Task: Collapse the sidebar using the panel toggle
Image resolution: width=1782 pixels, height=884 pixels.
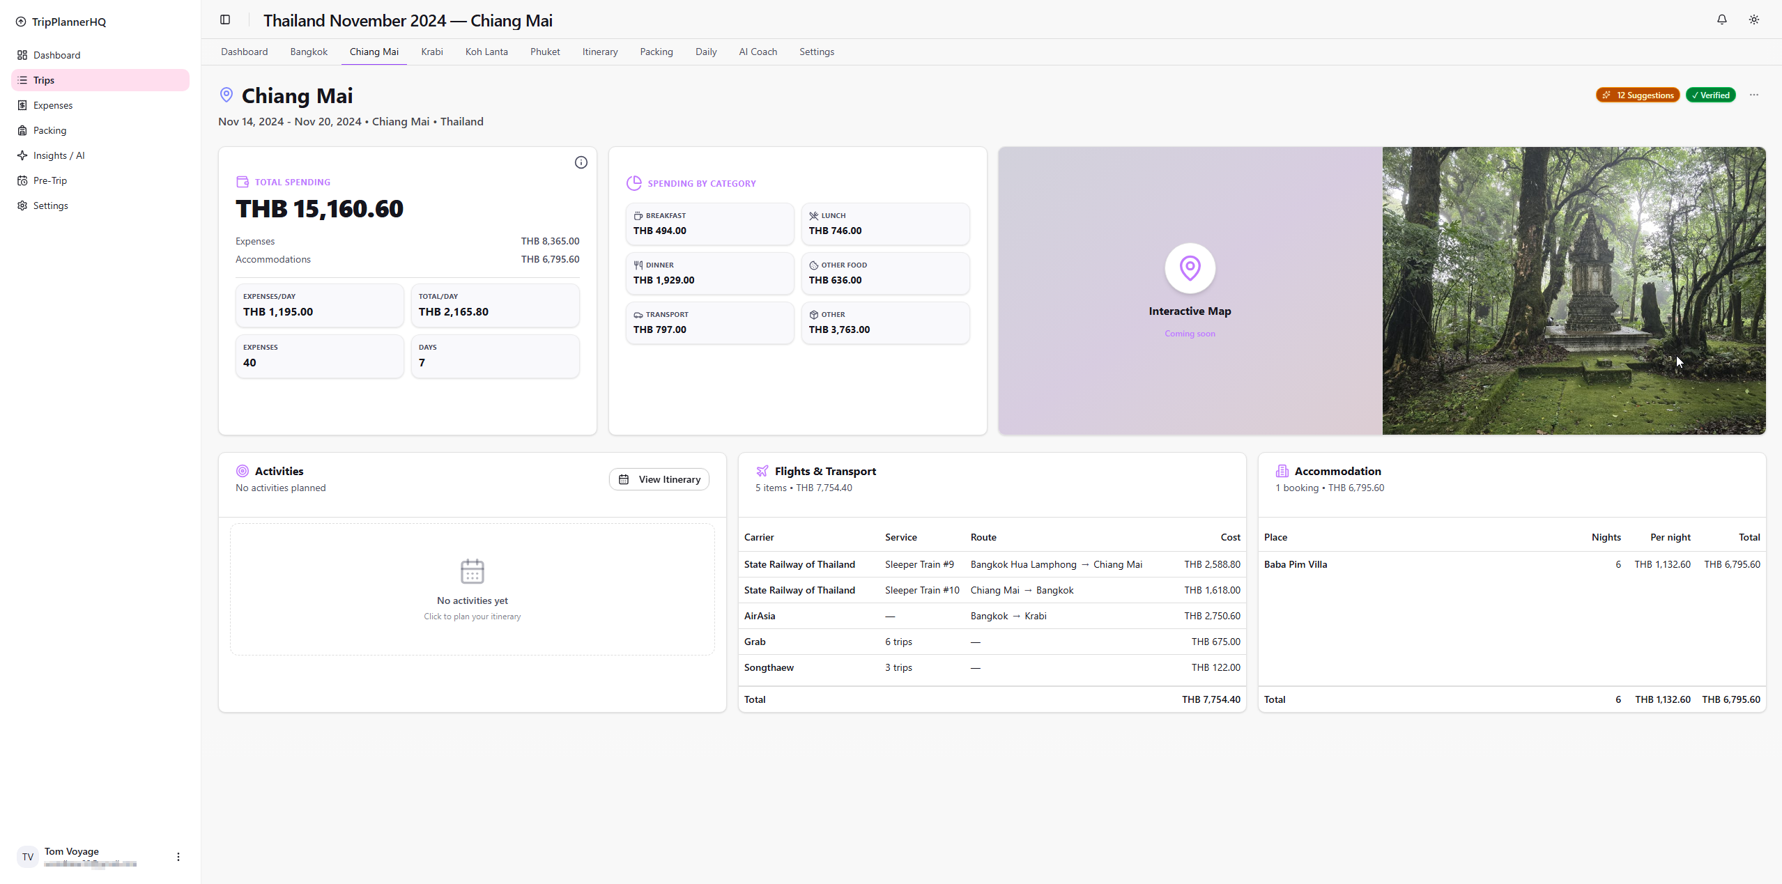Action: [x=225, y=20]
